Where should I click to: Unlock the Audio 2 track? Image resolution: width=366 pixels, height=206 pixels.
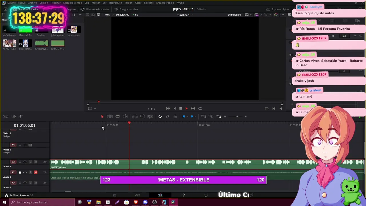pos(20,172)
